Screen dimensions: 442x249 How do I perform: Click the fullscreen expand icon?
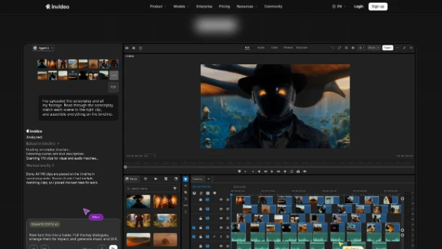click(x=404, y=48)
